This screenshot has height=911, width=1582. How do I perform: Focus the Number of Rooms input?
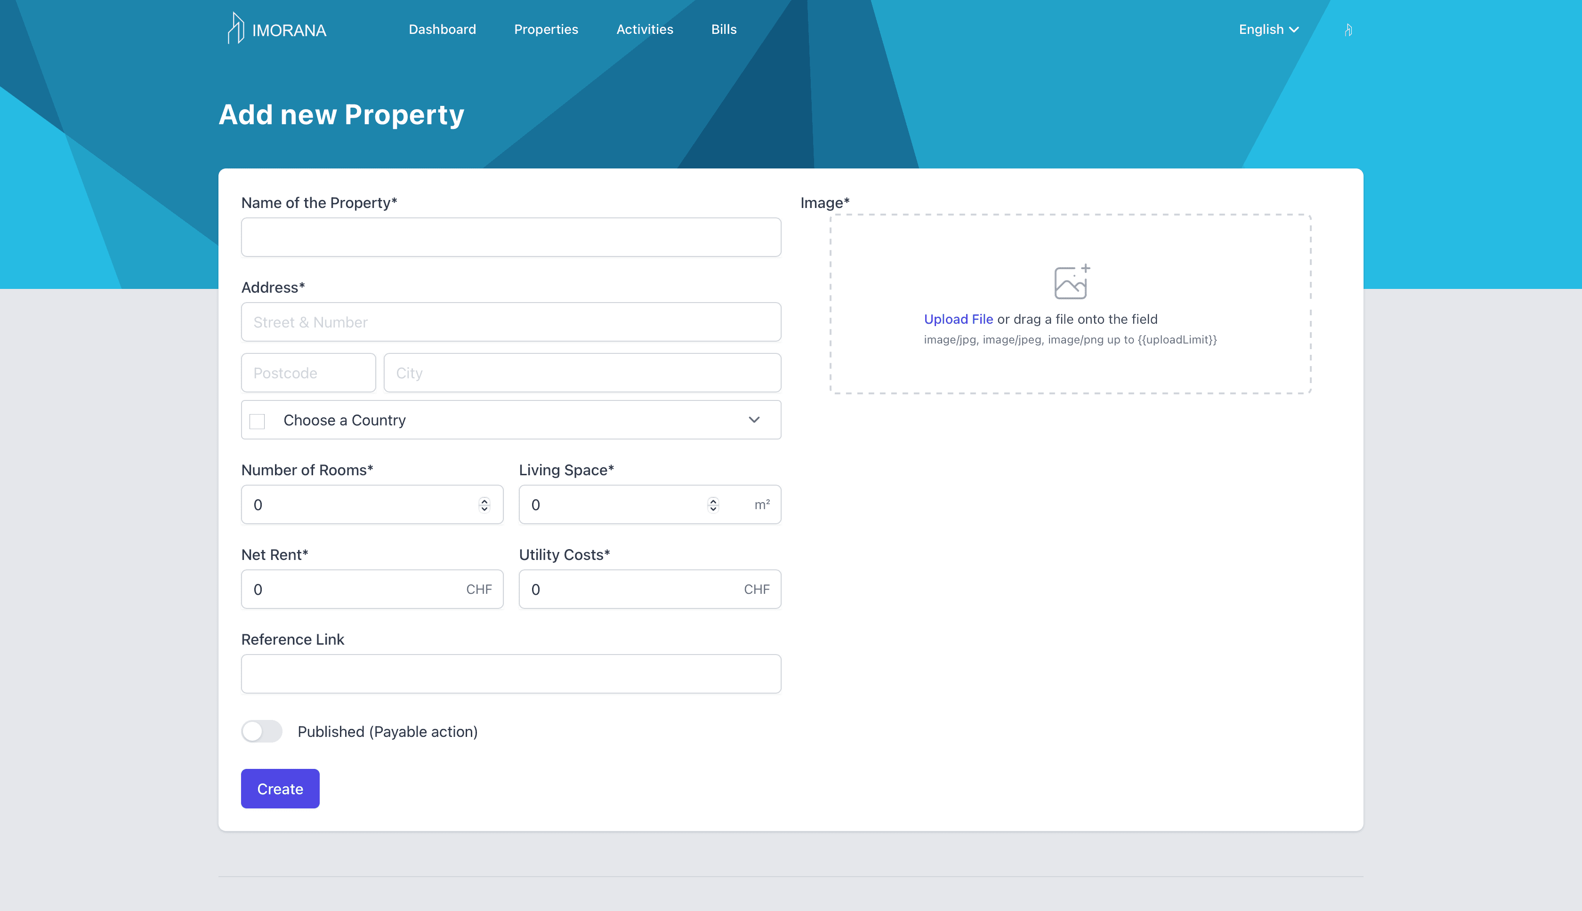[x=372, y=504]
